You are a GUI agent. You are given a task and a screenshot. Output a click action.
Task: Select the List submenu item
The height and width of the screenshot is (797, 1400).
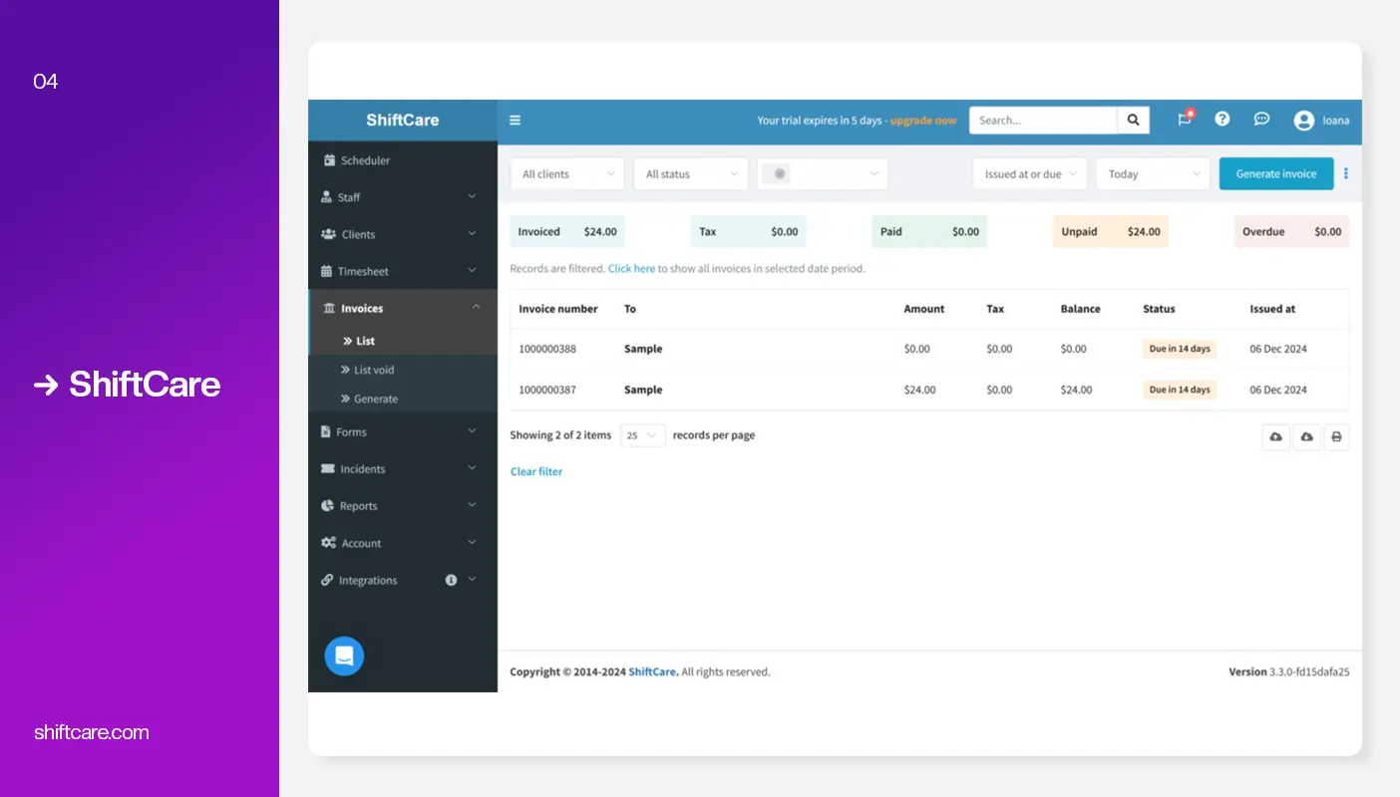click(x=403, y=341)
